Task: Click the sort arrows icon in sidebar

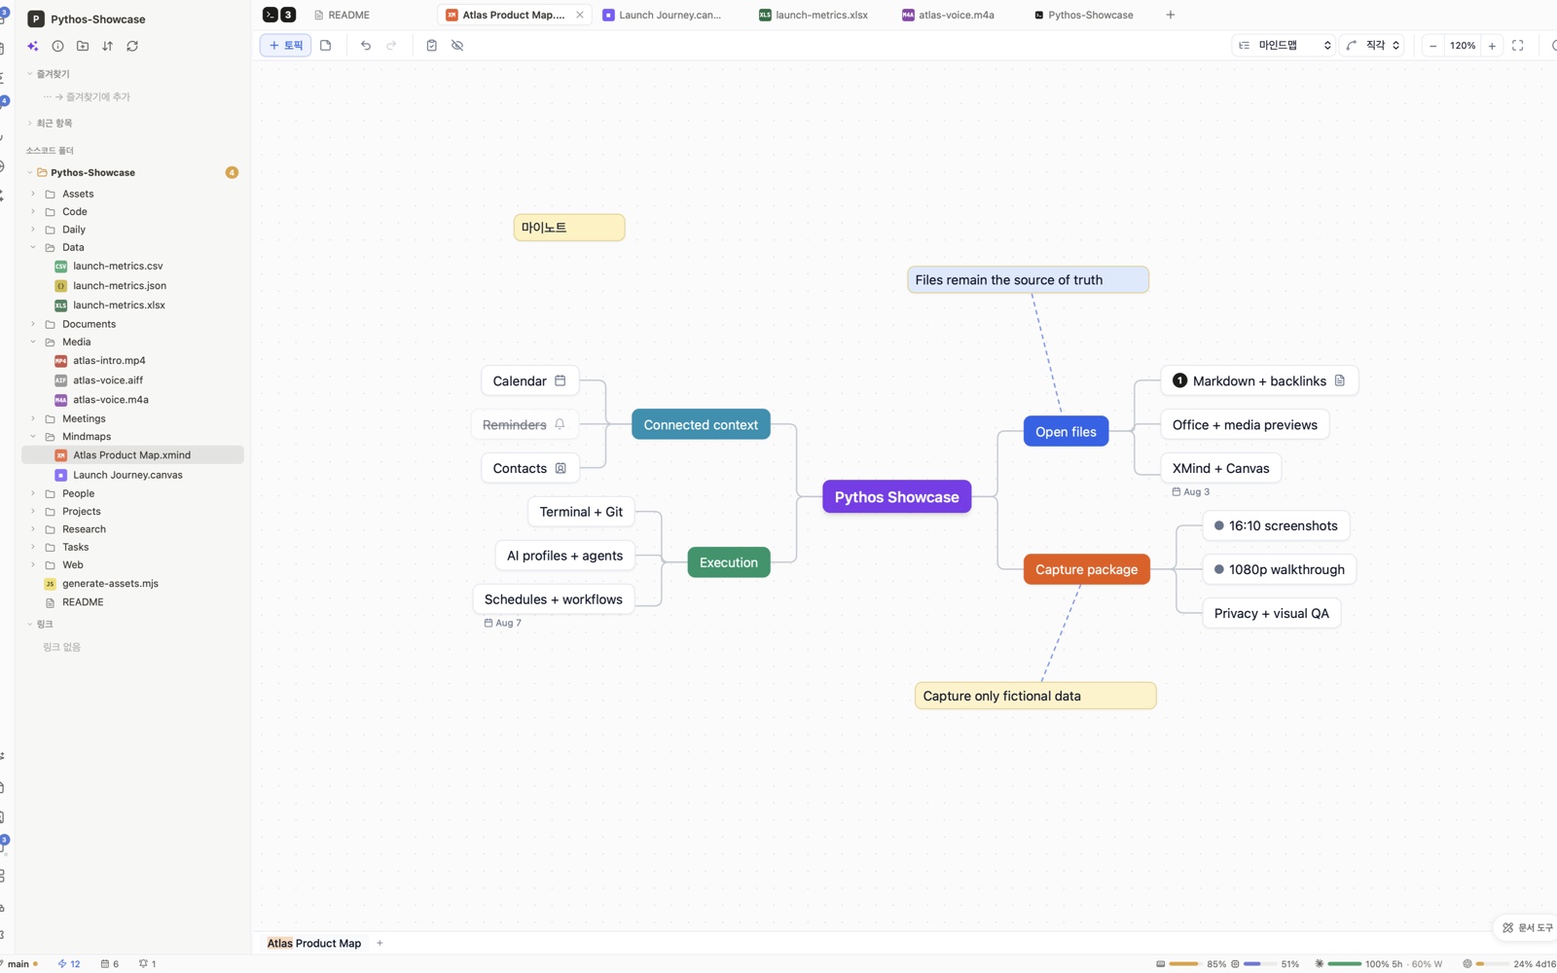Action: [107, 46]
